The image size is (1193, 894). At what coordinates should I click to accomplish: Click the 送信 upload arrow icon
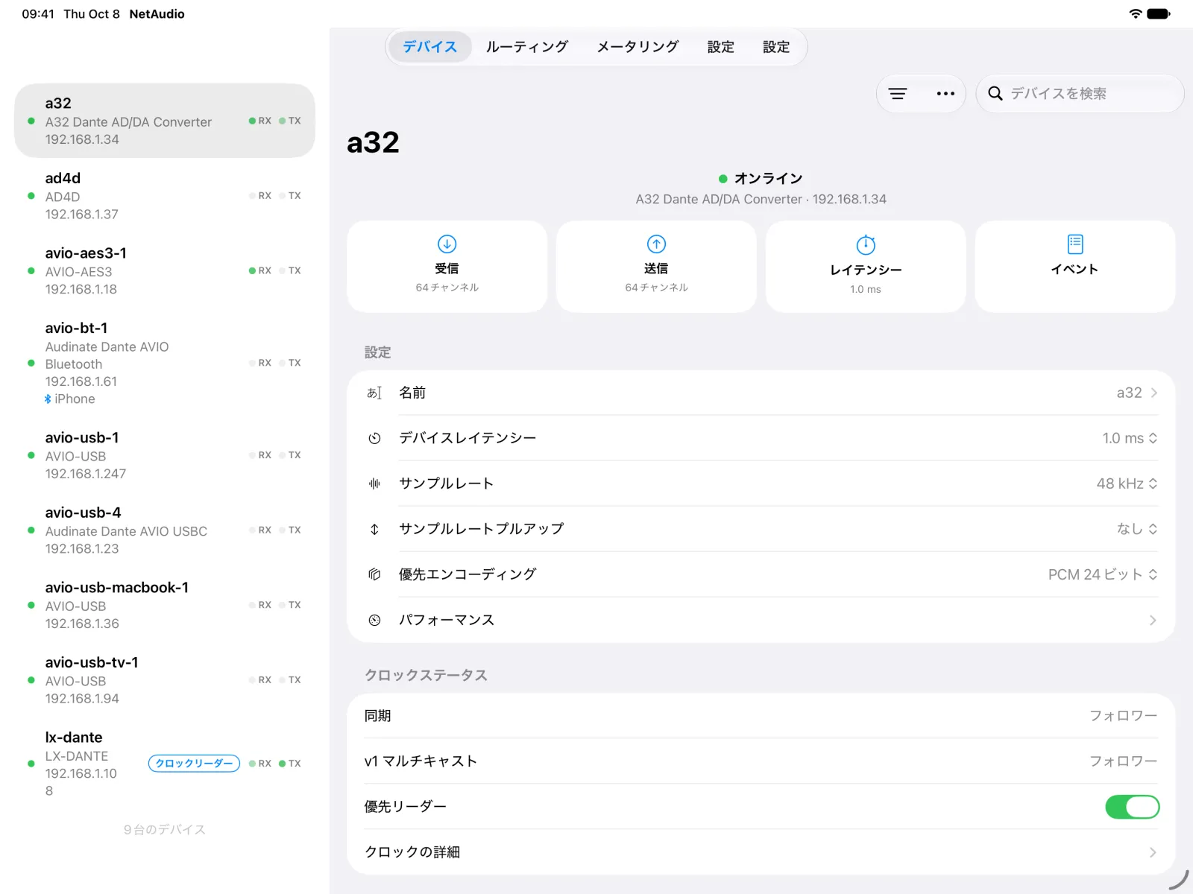(x=656, y=244)
